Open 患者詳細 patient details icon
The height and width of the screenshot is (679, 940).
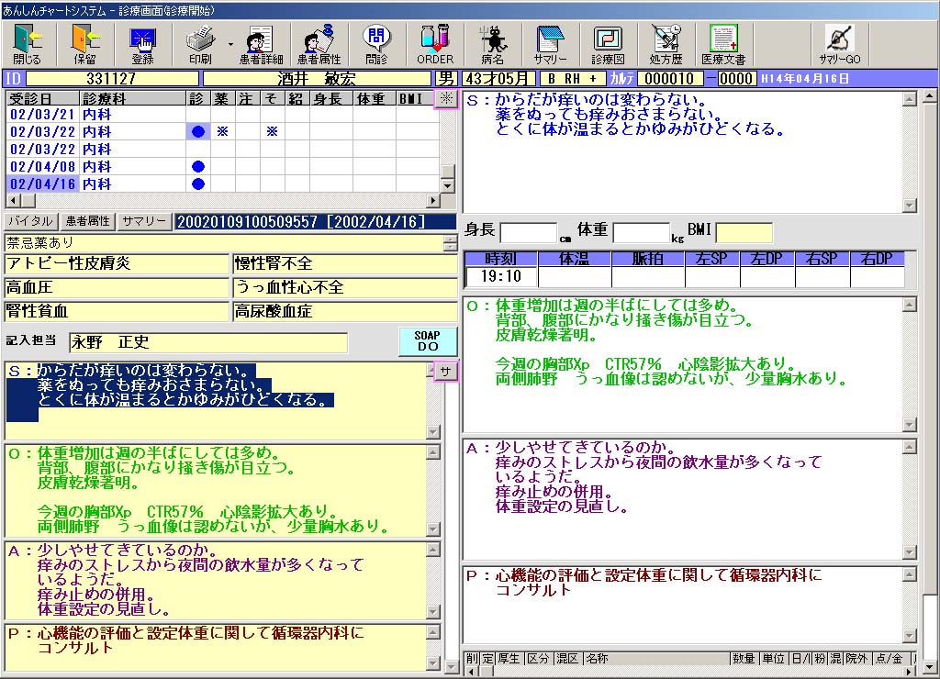(261, 42)
